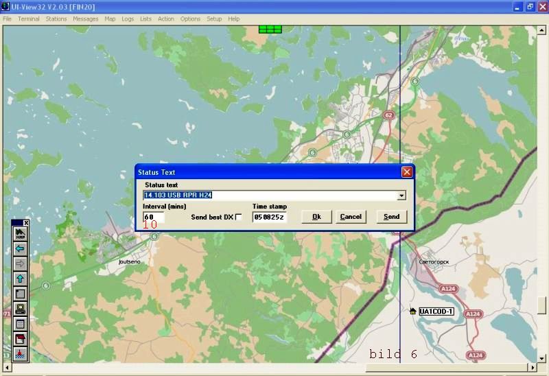549x376 pixels.
Task: Click the UI-View32 application icon in title bar
Action: 5,7
